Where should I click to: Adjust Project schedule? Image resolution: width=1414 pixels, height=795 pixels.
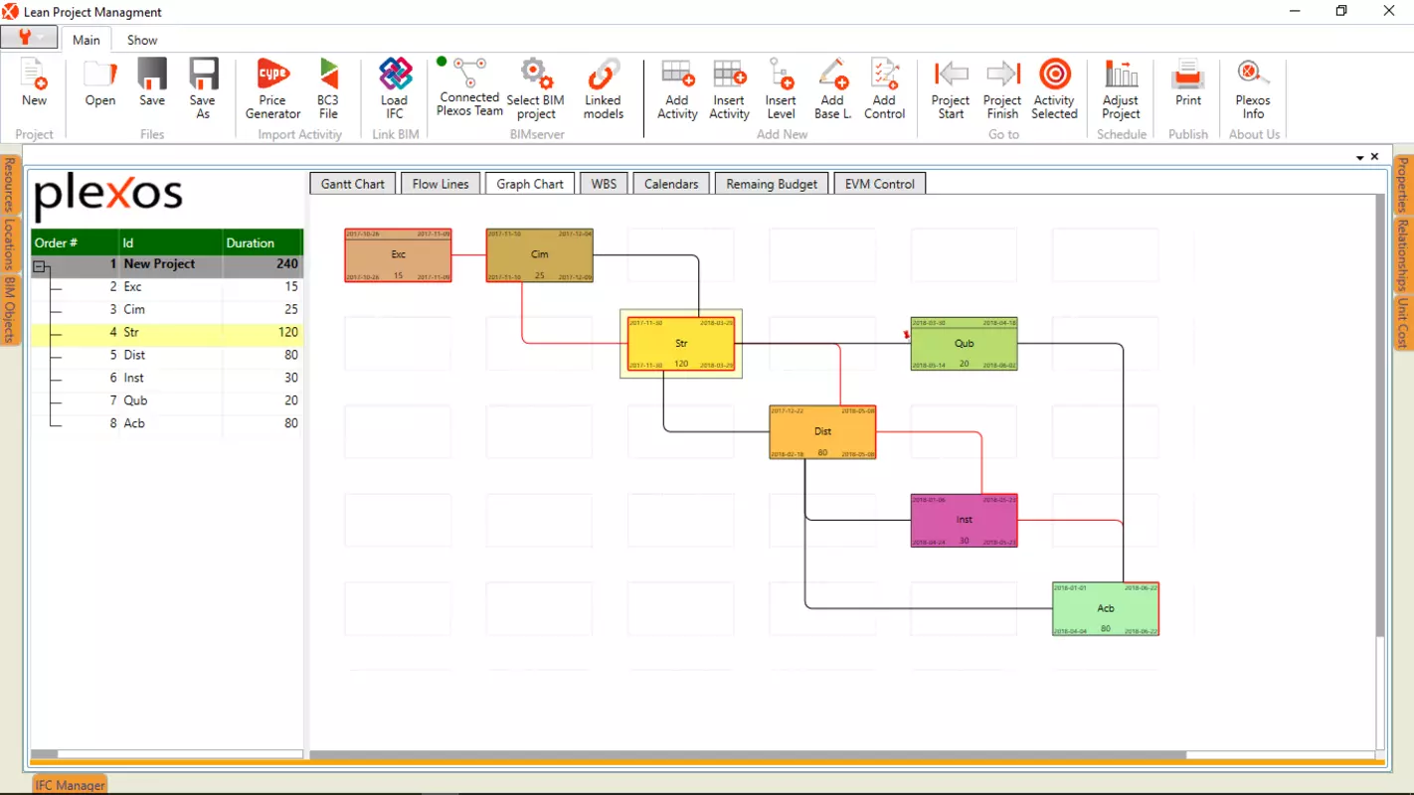(x=1121, y=89)
